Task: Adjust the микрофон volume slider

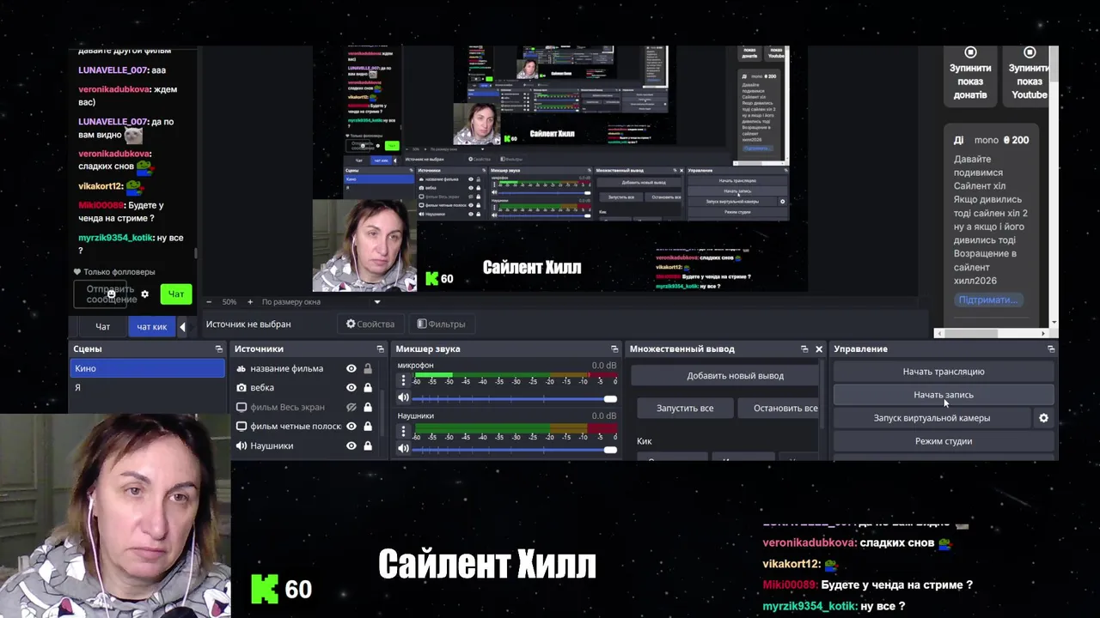Action: coord(514,398)
